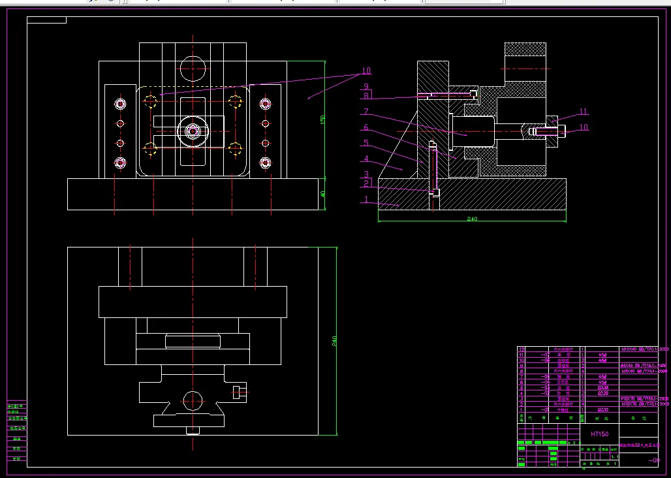The image size is (671, 478).
Task: Select the Q235 material in parts list row 1
Action: [x=603, y=409]
